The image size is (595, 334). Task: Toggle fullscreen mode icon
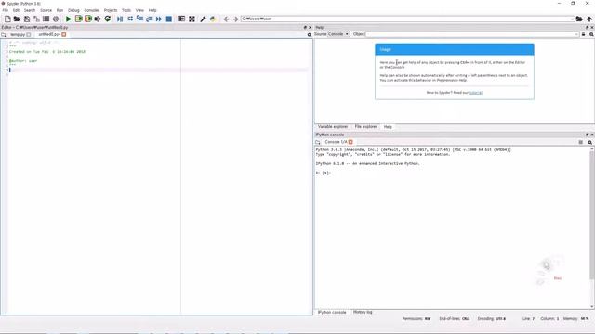click(x=192, y=19)
